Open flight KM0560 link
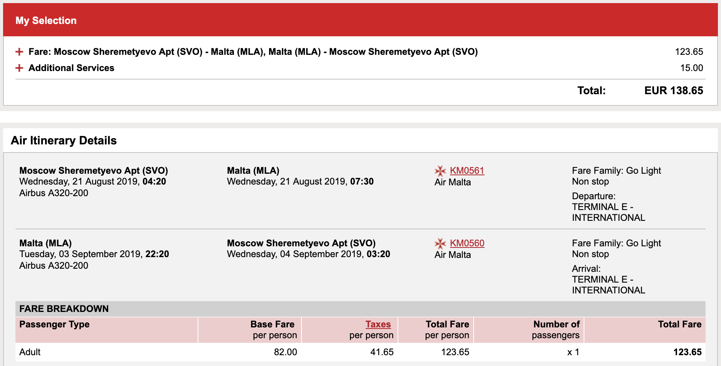This screenshot has height=366, width=721. coord(467,243)
